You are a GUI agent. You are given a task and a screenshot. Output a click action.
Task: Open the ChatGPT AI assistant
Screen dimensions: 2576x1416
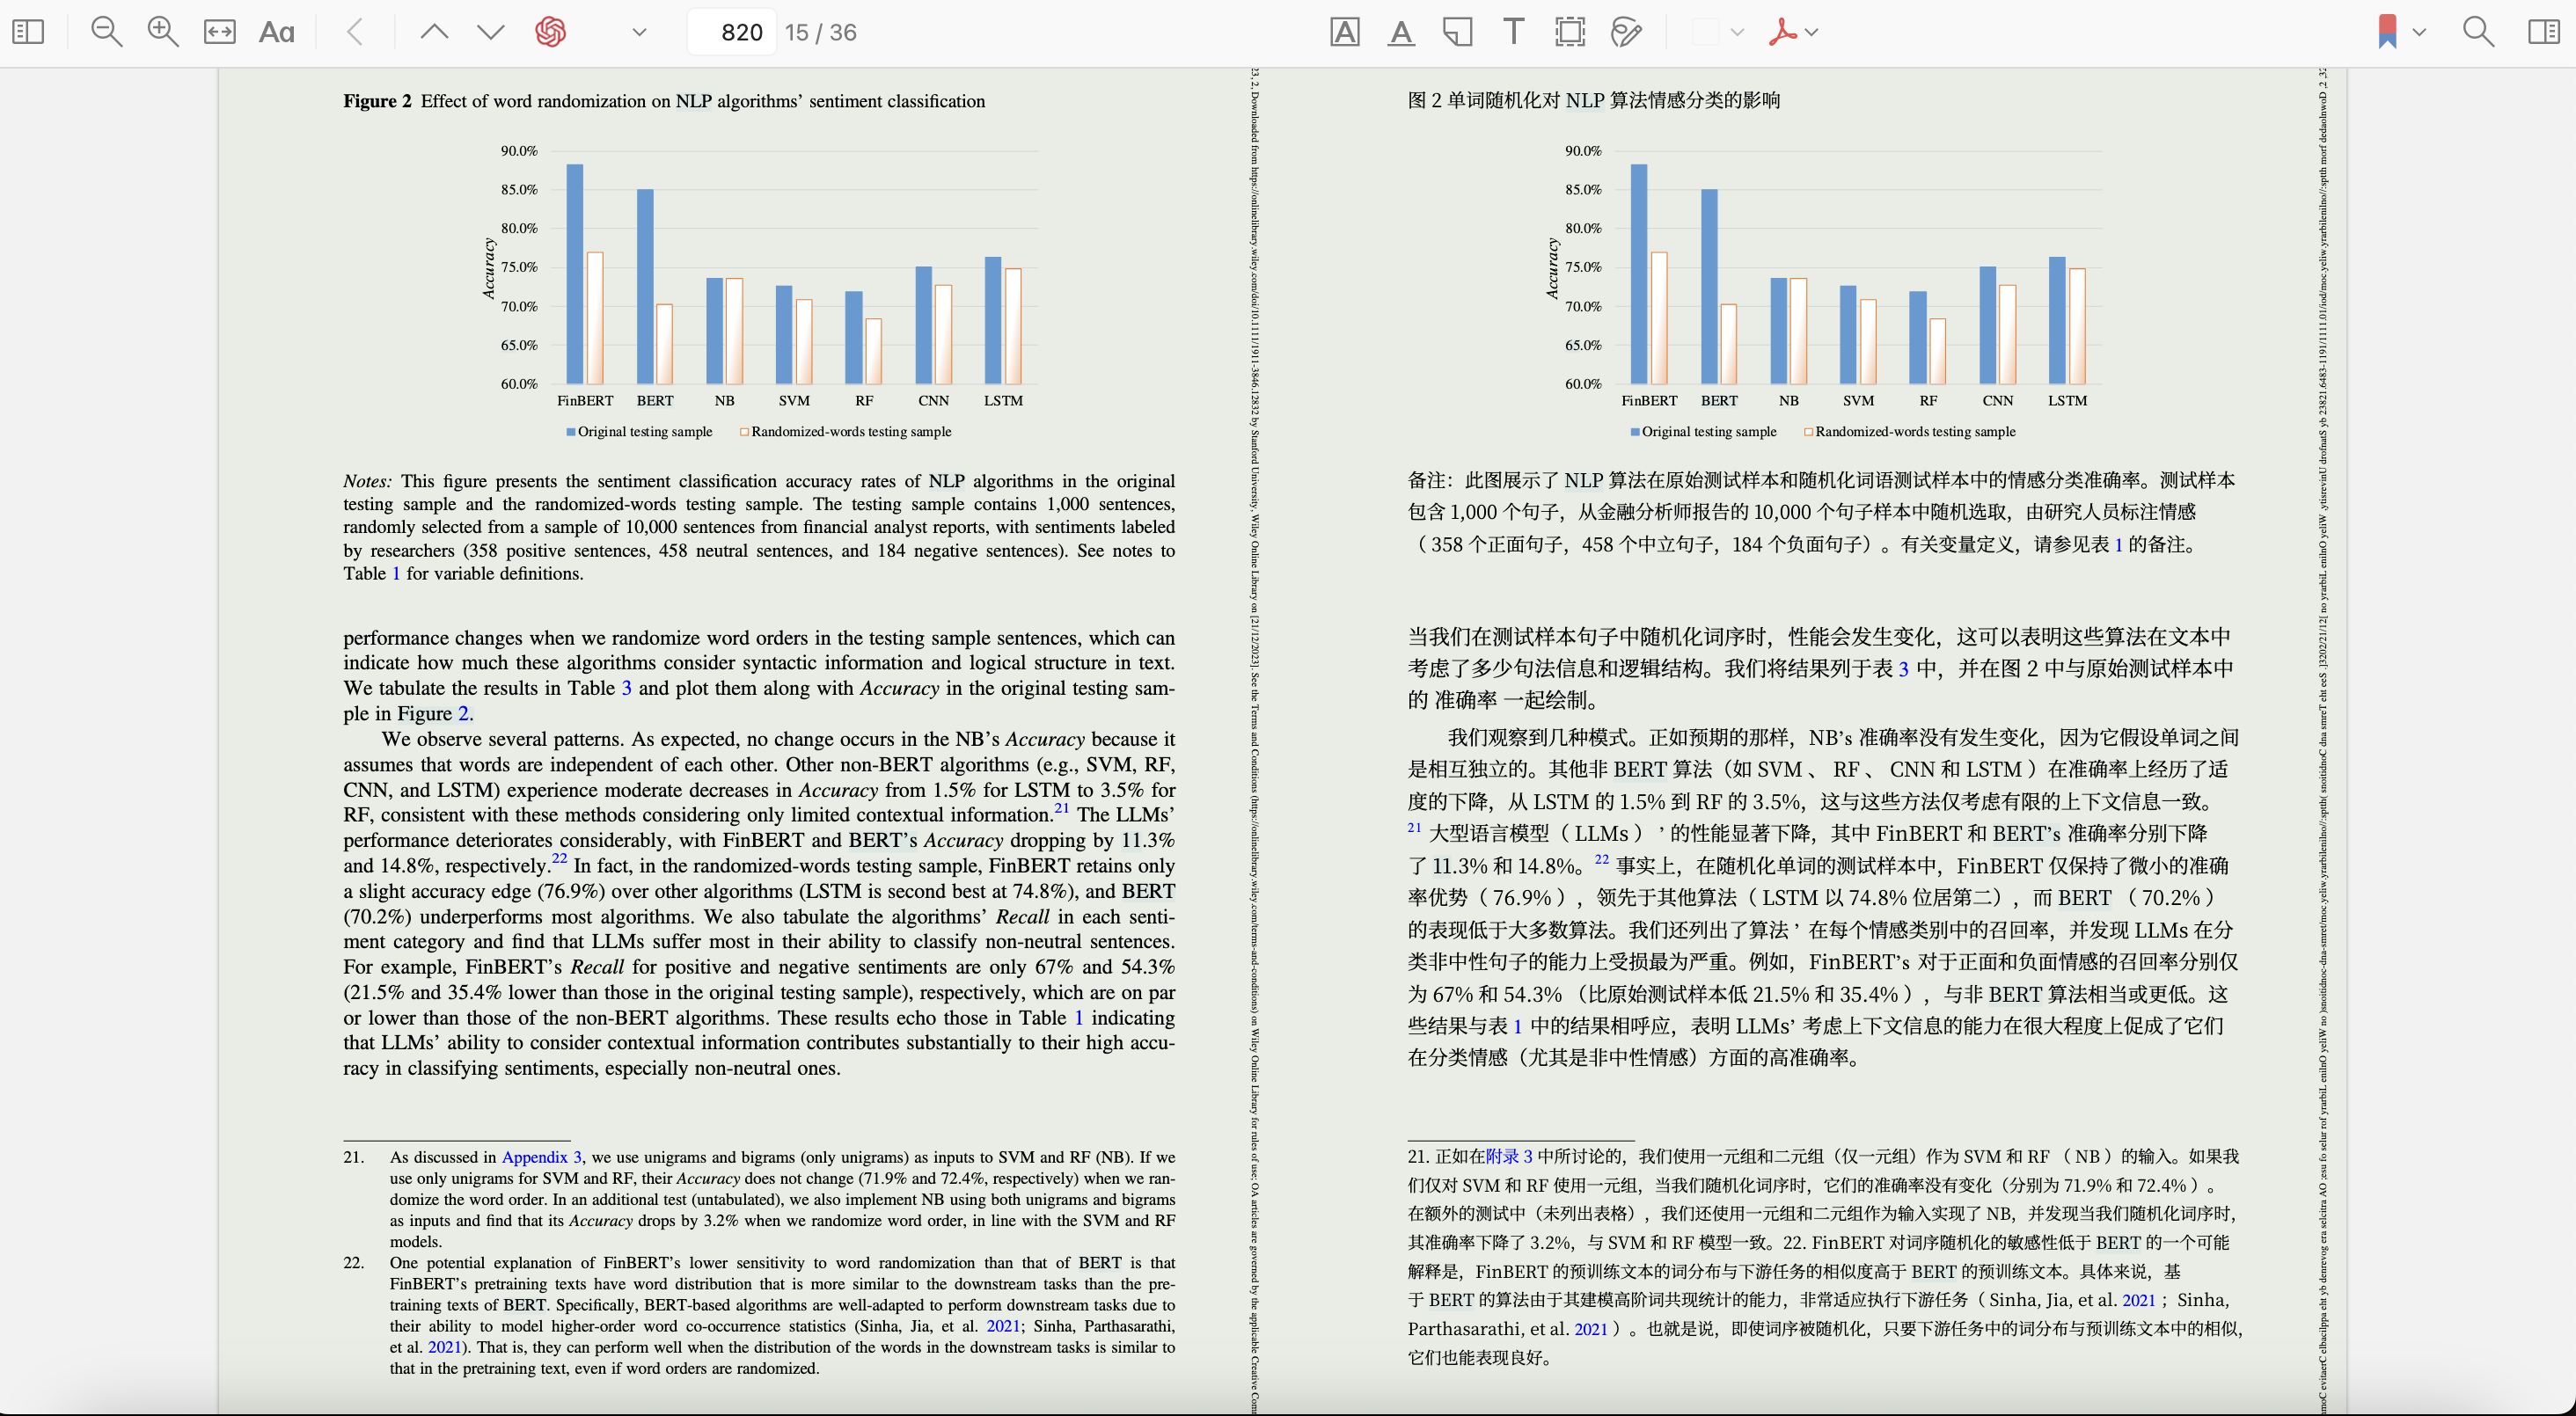tap(550, 32)
